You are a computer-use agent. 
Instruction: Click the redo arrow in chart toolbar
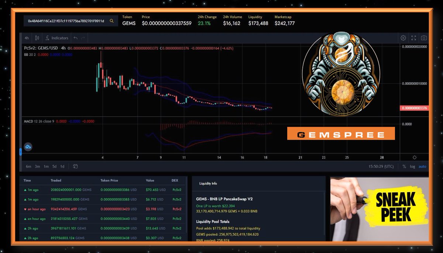(x=83, y=38)
